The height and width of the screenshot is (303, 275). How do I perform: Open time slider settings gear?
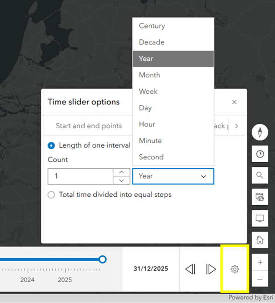click(235, 269)
